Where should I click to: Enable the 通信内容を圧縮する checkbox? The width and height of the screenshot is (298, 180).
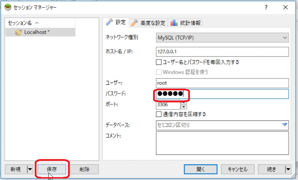(159, 114)
